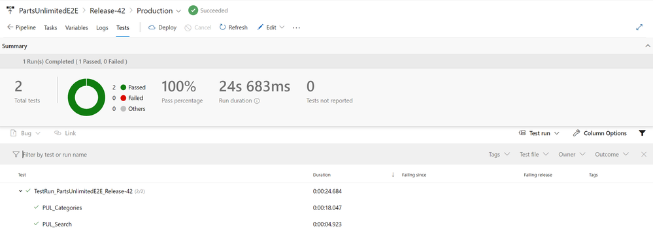653x248 pixels.
Task: Switch to the Variables tab
Action: pyautogui.click(x=76, y=28)
